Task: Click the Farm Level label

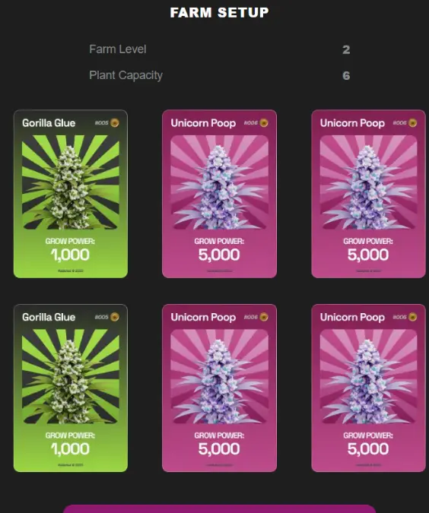Action: pyautogui.click(x=118, y=49)
